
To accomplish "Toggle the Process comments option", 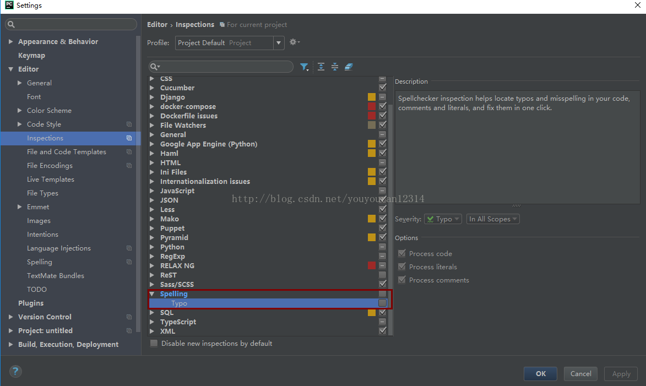I will tap(402, 280).
